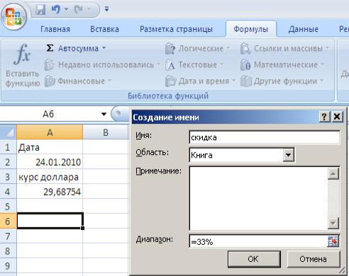349x276 pixels.
Task: Open the Другие функции menu
Action: 282,81
